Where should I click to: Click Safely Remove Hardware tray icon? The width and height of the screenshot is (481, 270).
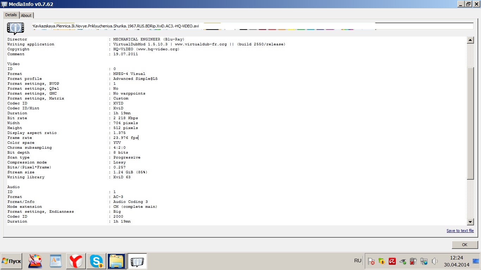coord(402,261)
